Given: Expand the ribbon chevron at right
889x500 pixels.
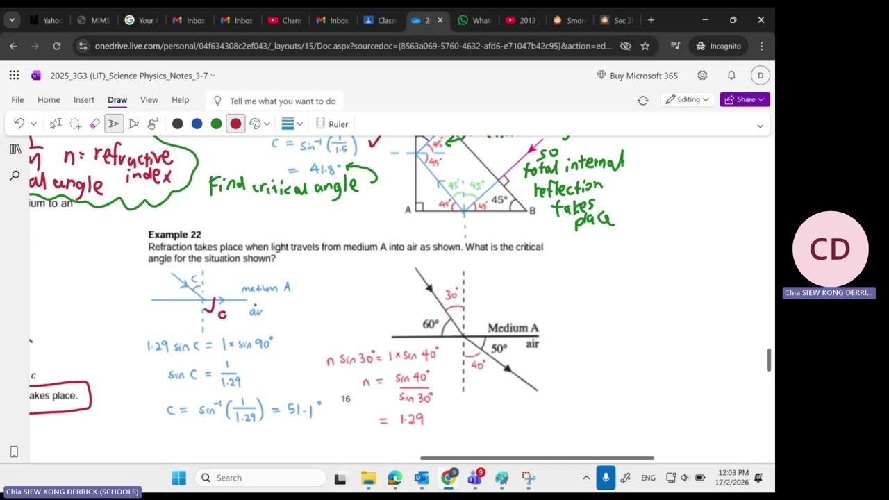Looking at the screenshot, I should pyautogui.click(x=760, y=126).
